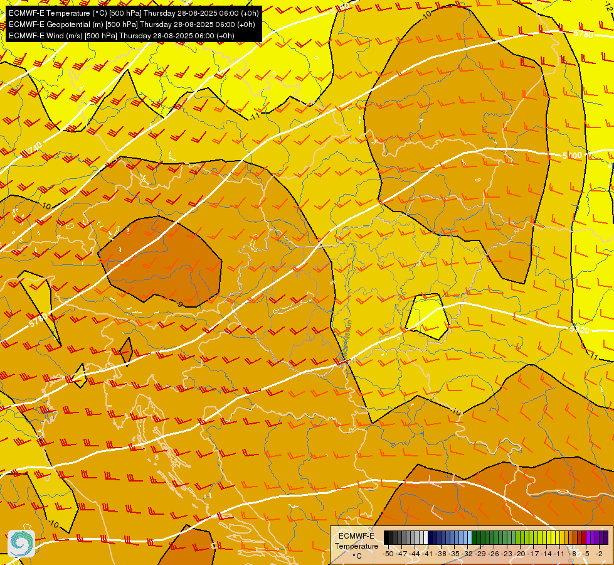
Task: Select the ECMWF-E Temperature 500 hPa title line
Action: pos(134,13)
